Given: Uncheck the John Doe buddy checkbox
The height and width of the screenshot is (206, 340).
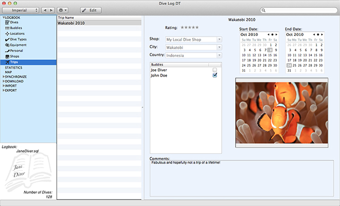Looking at the screenshot, I should point(215,75).
